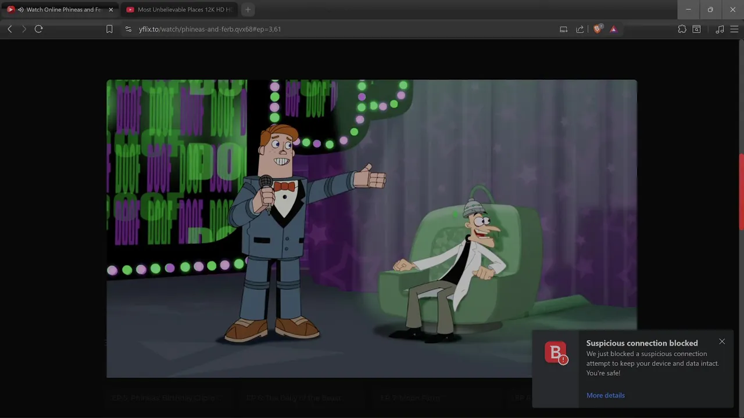This screenshot has width=744, height=418.
Task: Click the Bitdefender logo in notification
Action: pos(556,353)
